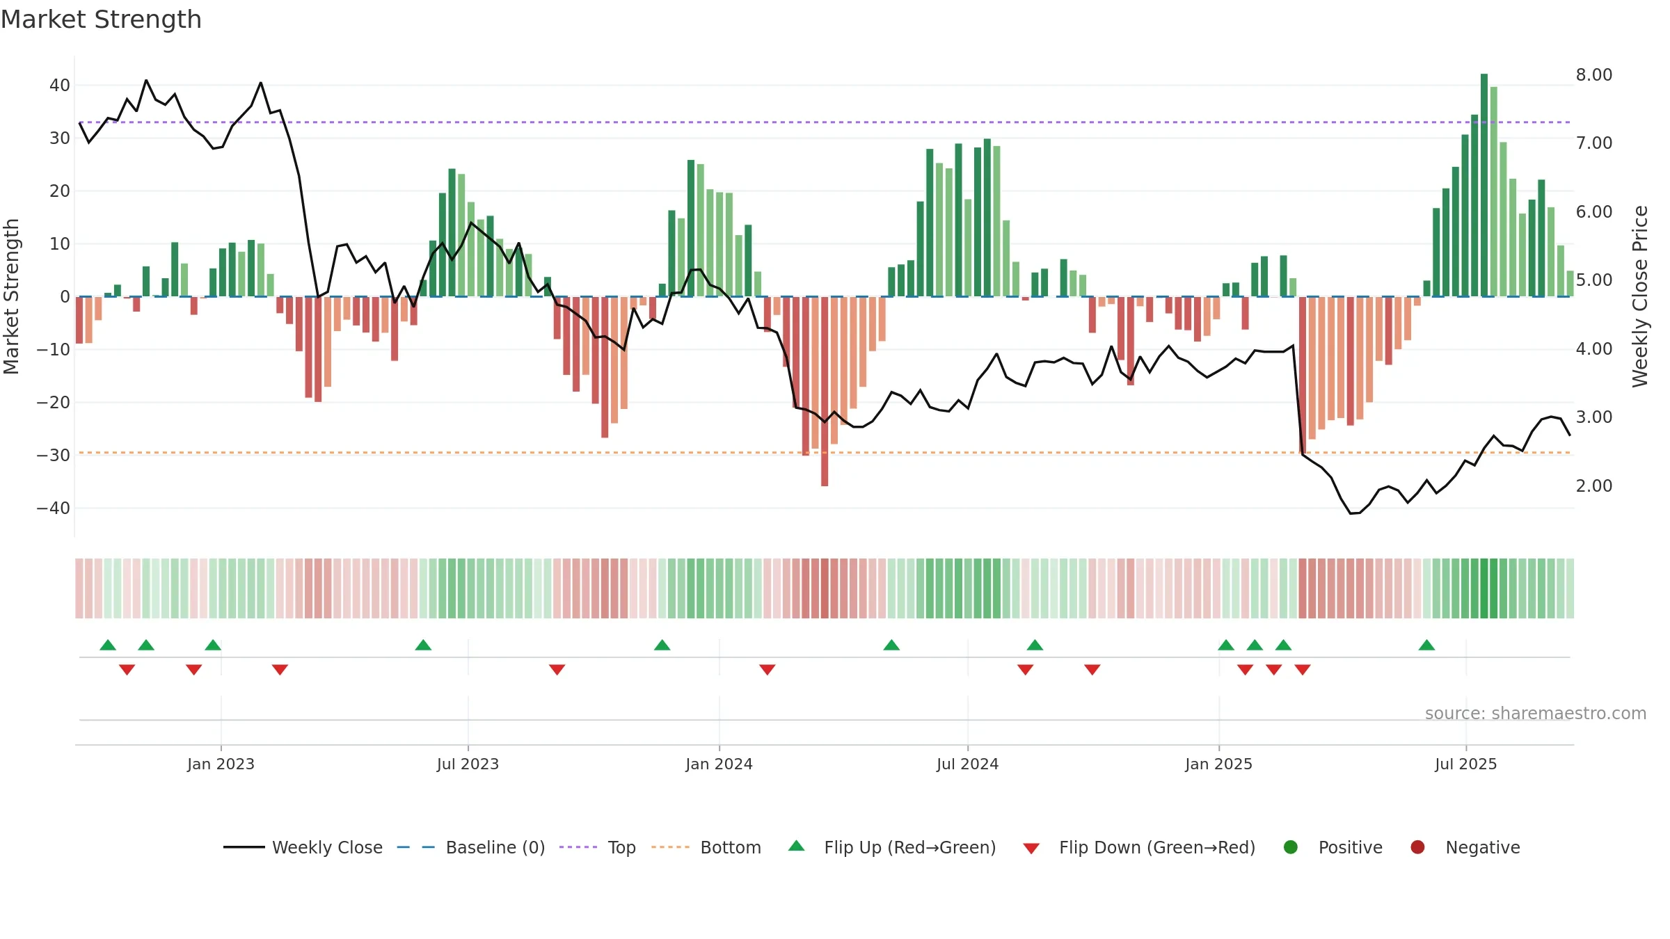Click the Market Strength chart title

tap(101, 19)
